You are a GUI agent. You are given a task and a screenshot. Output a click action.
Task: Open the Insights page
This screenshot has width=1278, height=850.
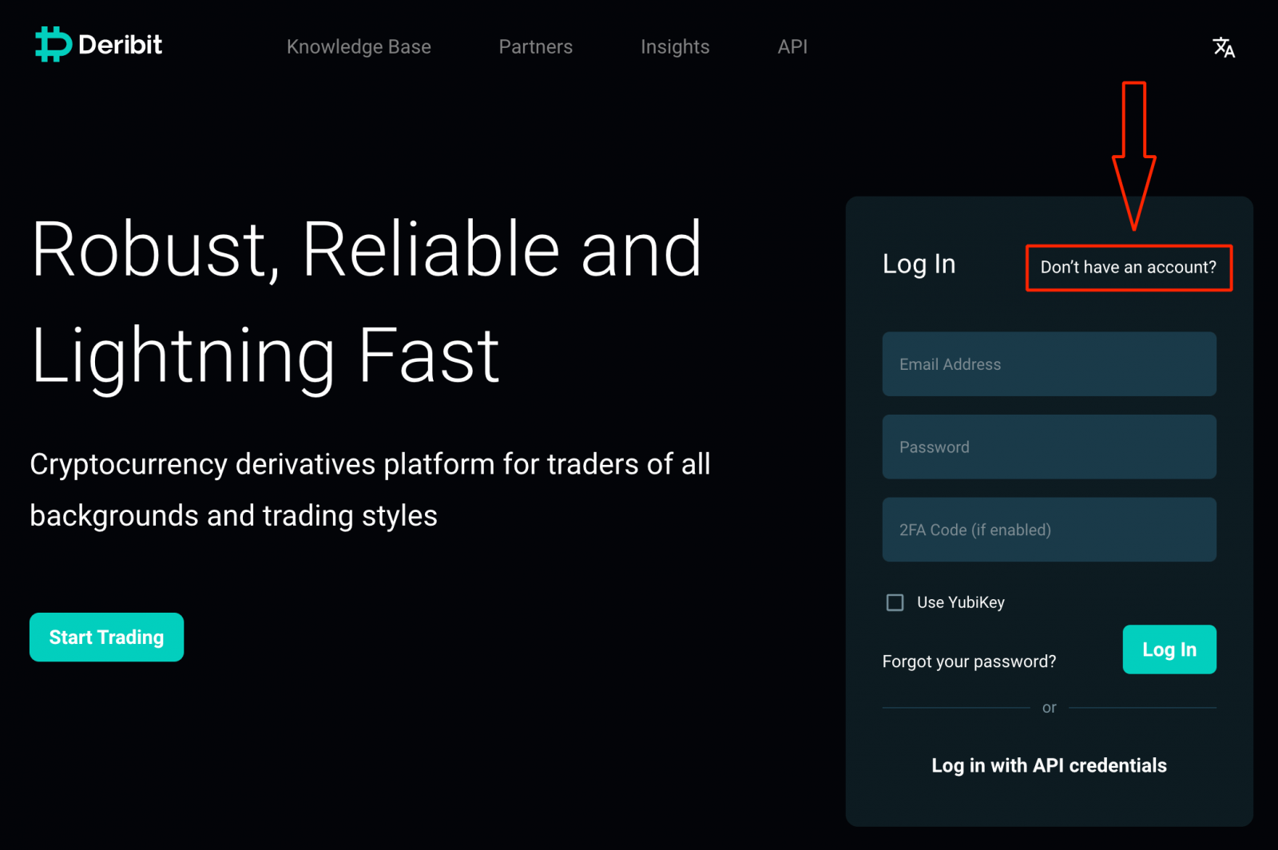point(675,47)
